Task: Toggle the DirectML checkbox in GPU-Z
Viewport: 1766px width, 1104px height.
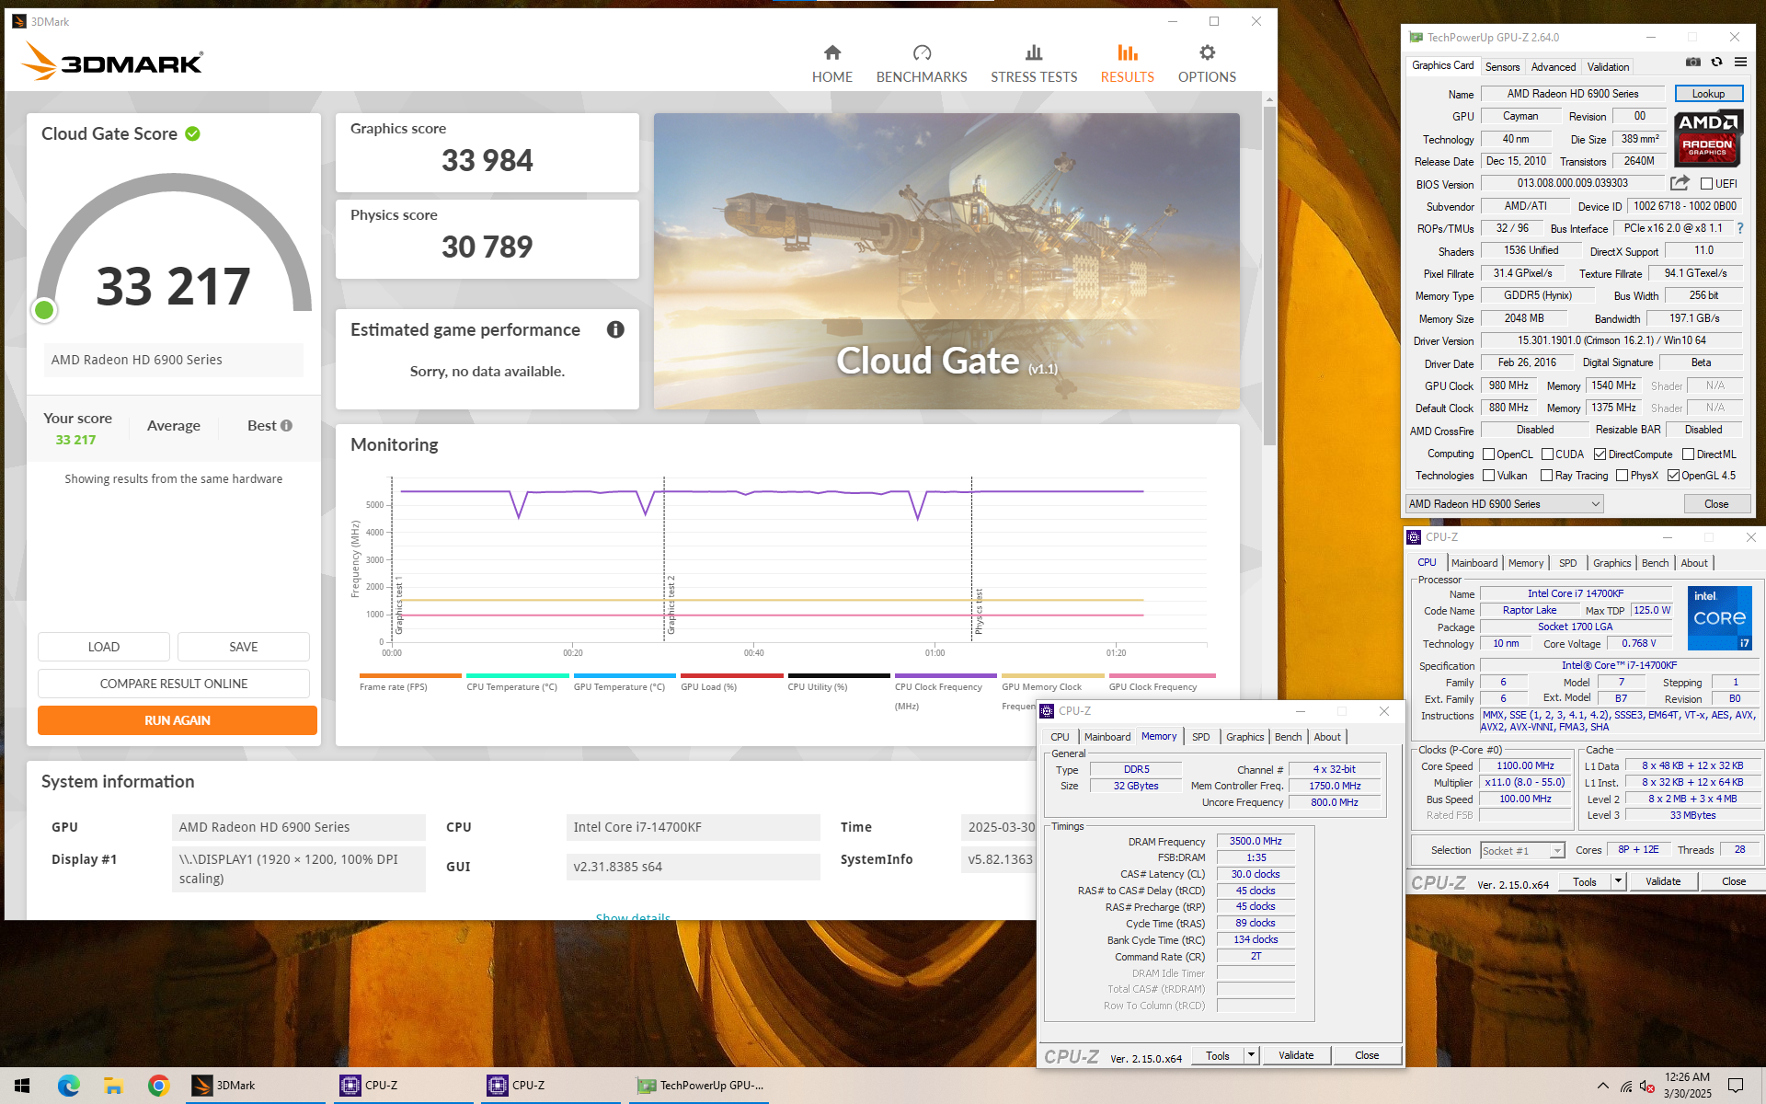Action: (x=1688, y=454)
